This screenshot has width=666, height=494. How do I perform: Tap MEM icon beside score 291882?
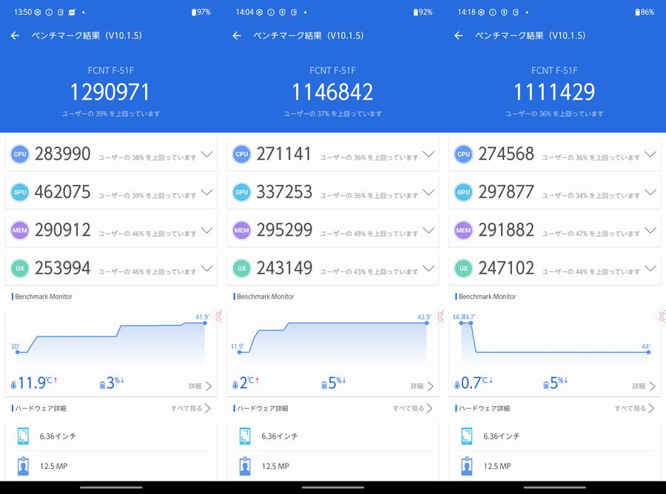pyautogui.click(x=463, y=230)
